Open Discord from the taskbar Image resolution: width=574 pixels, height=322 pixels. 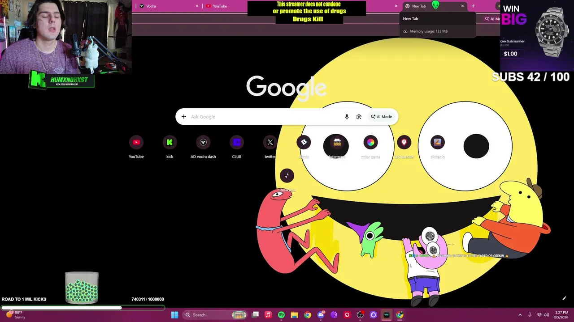(321, 315)
